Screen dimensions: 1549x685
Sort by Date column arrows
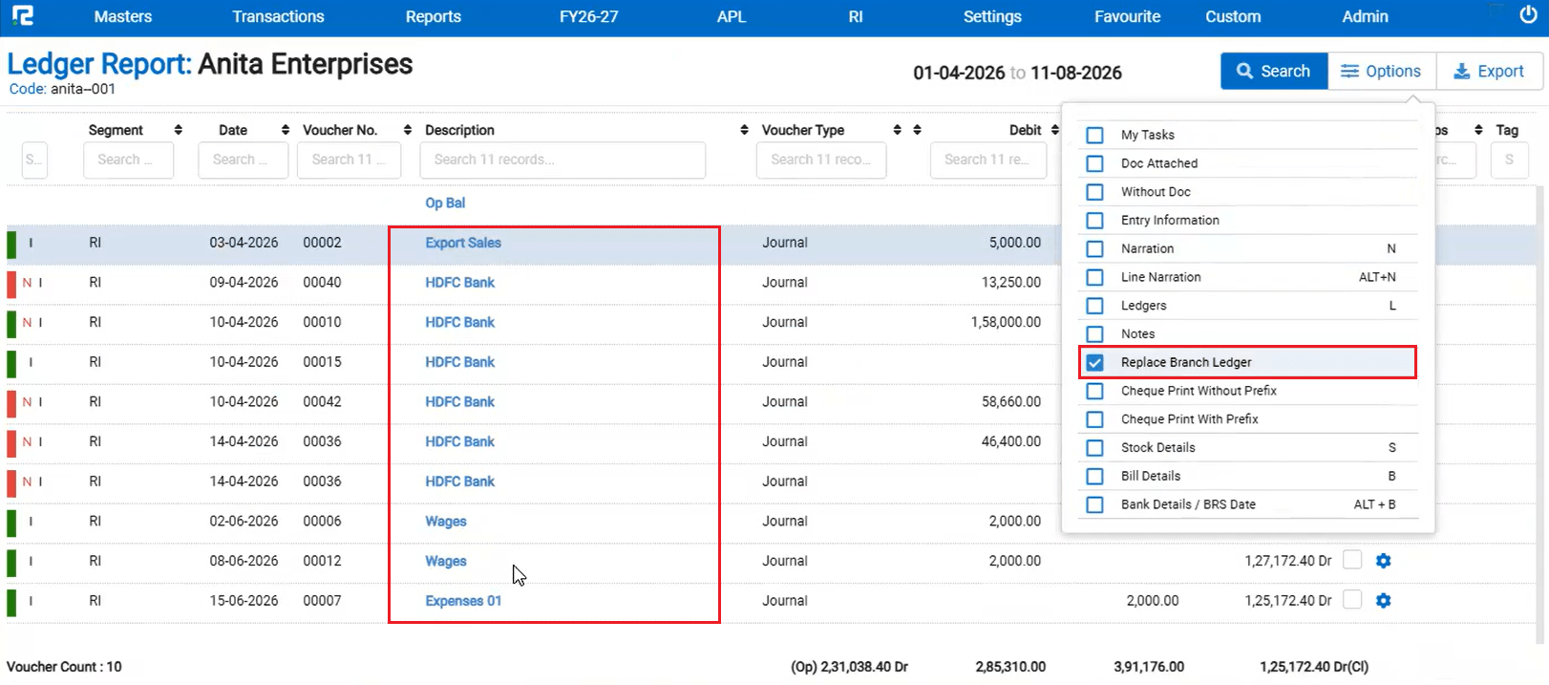tap(285, 130)
